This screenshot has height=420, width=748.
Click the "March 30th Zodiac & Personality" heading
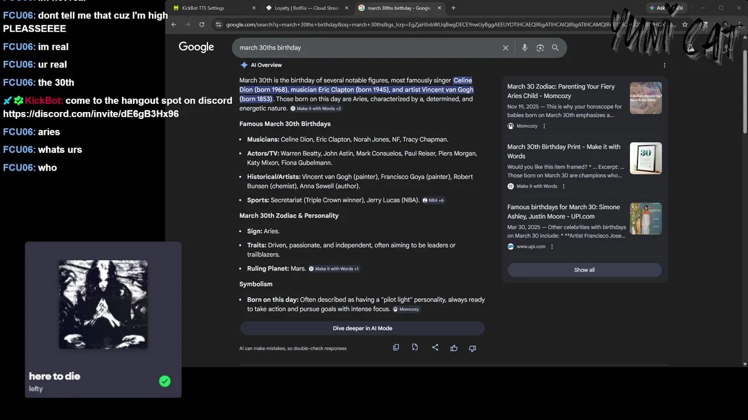coord(289,216)
